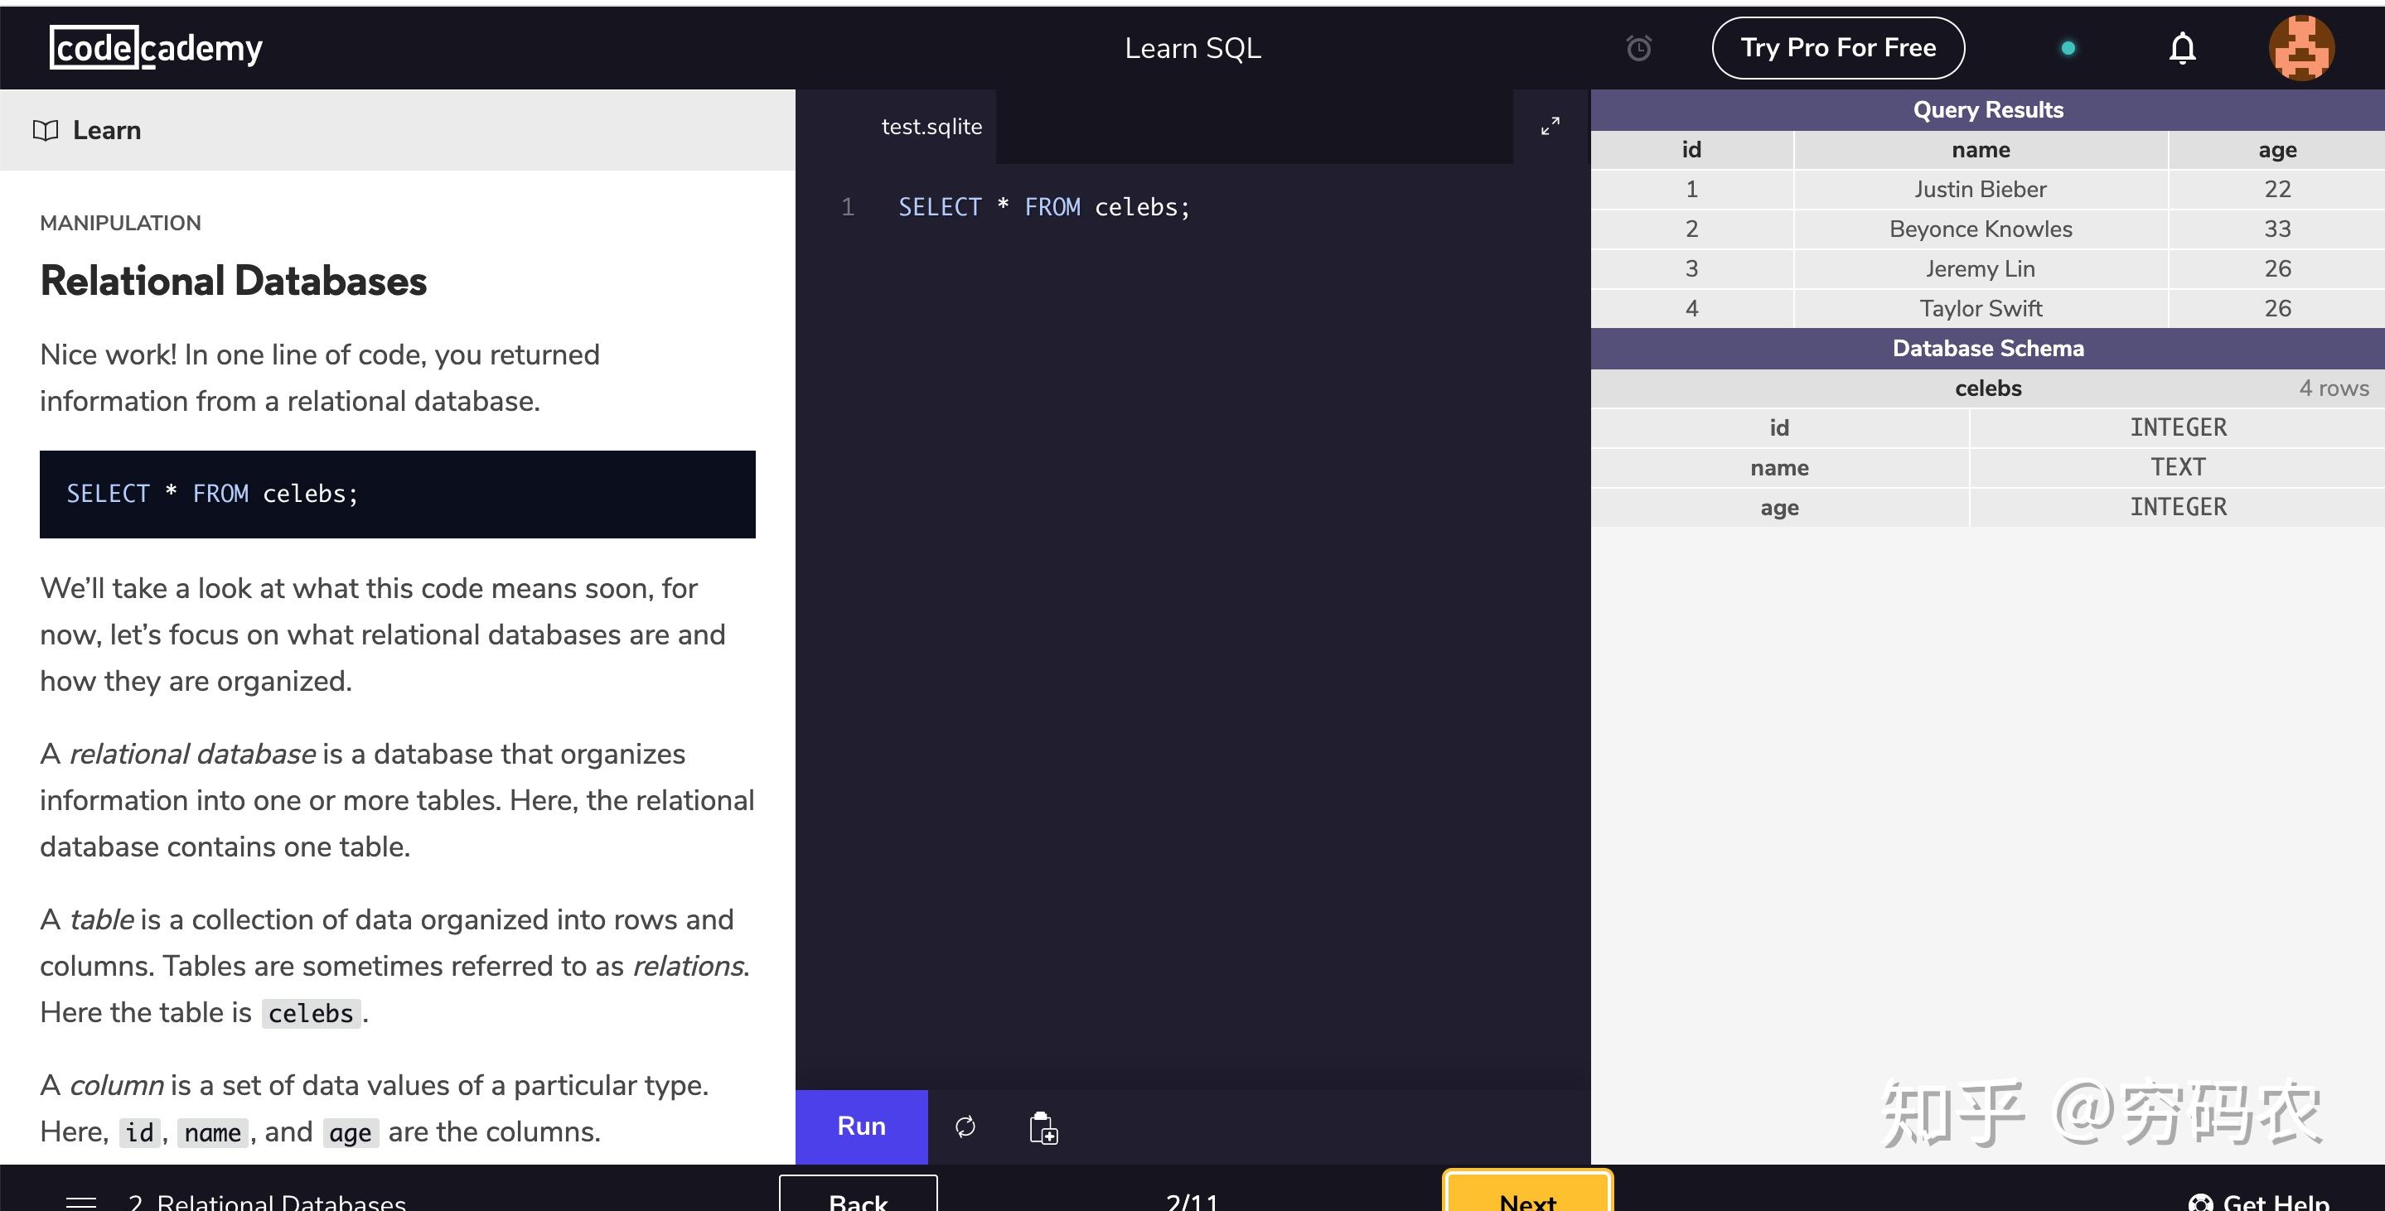Open the hamburger lesson menu
The width and height of the screenshot is (2385, 1211).
[81, 1202]
